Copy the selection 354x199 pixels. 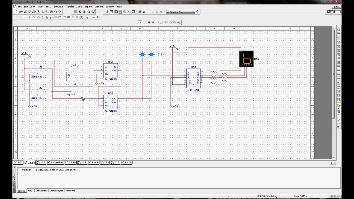click(x=47, y=12)
